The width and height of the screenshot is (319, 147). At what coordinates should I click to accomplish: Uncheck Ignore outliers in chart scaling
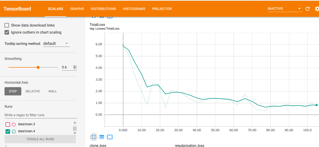[7, 32]
